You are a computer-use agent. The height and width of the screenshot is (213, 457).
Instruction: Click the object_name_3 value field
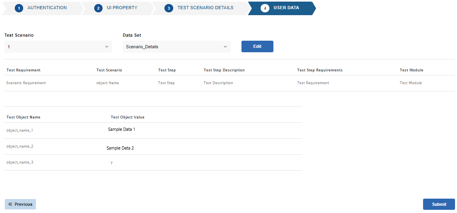click(x=112, y=162)
